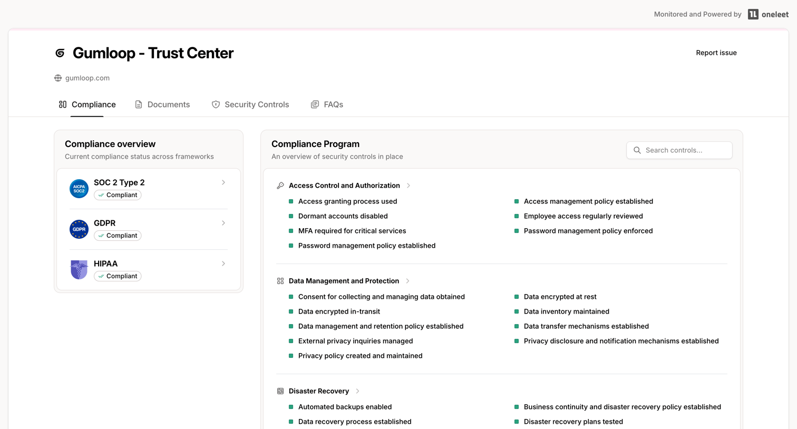Open the Data Management and Protection heading
Image resolution: width=797 pixels, height=429 pixels.
tap(344, 281)
